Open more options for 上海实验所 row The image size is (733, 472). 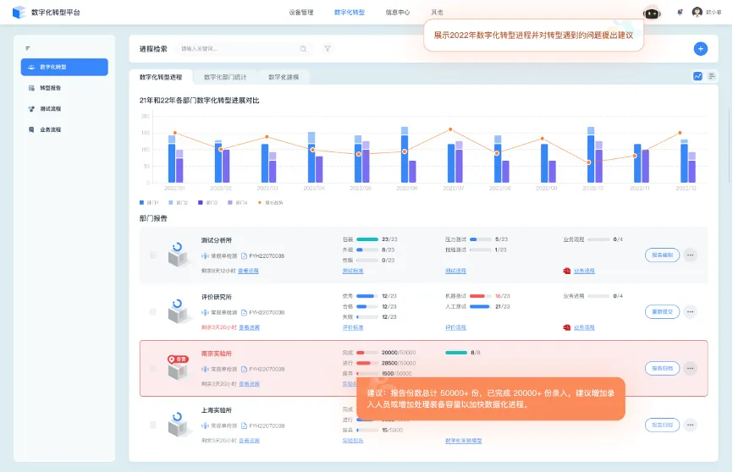click(690, 425)
